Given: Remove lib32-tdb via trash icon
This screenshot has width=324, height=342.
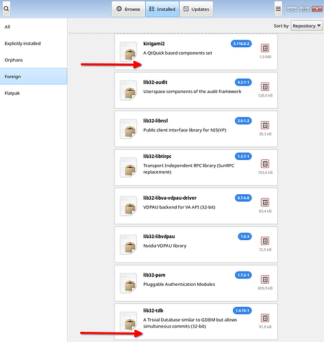Looking at the screenshot, I should pyautogui.click(x=265, y=318).
